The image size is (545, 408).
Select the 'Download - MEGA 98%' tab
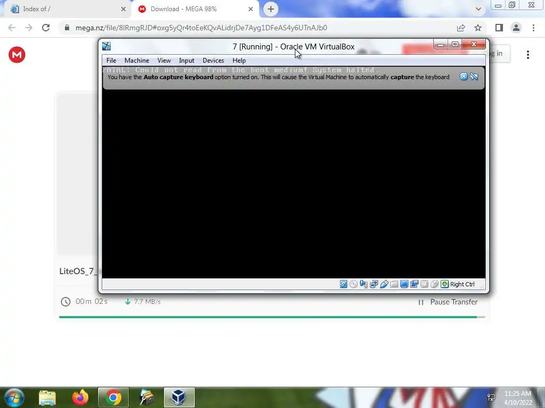click(x=195, y=9)
